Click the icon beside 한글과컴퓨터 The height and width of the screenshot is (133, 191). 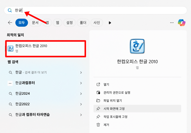[10, 83]
